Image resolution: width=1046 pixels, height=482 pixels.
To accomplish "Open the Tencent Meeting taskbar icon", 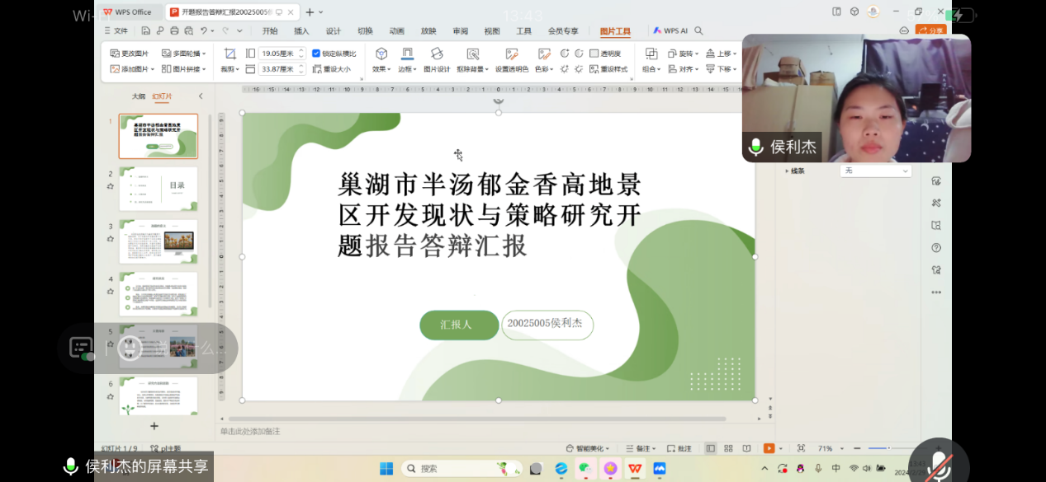I will [x=660, y=468].
